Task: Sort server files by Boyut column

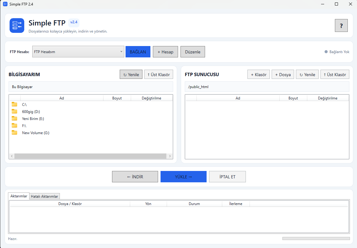Action: [293, 98]
